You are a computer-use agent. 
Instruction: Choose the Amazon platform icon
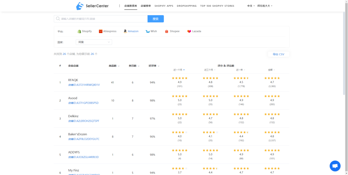(125, 31)
